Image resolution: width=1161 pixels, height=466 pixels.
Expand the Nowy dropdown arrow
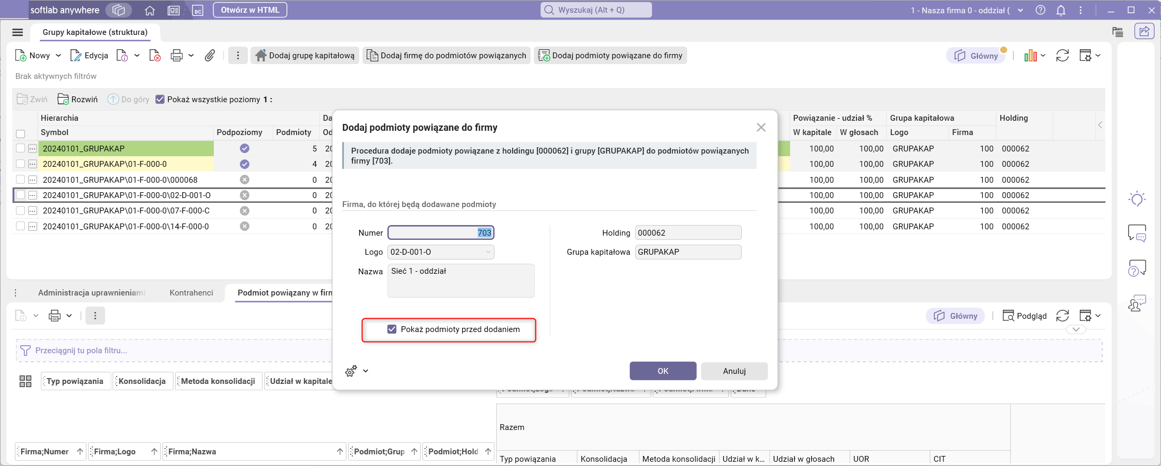click(58, 56)
